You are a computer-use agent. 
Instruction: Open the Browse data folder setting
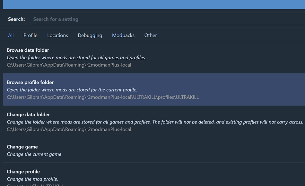[154, 57]
